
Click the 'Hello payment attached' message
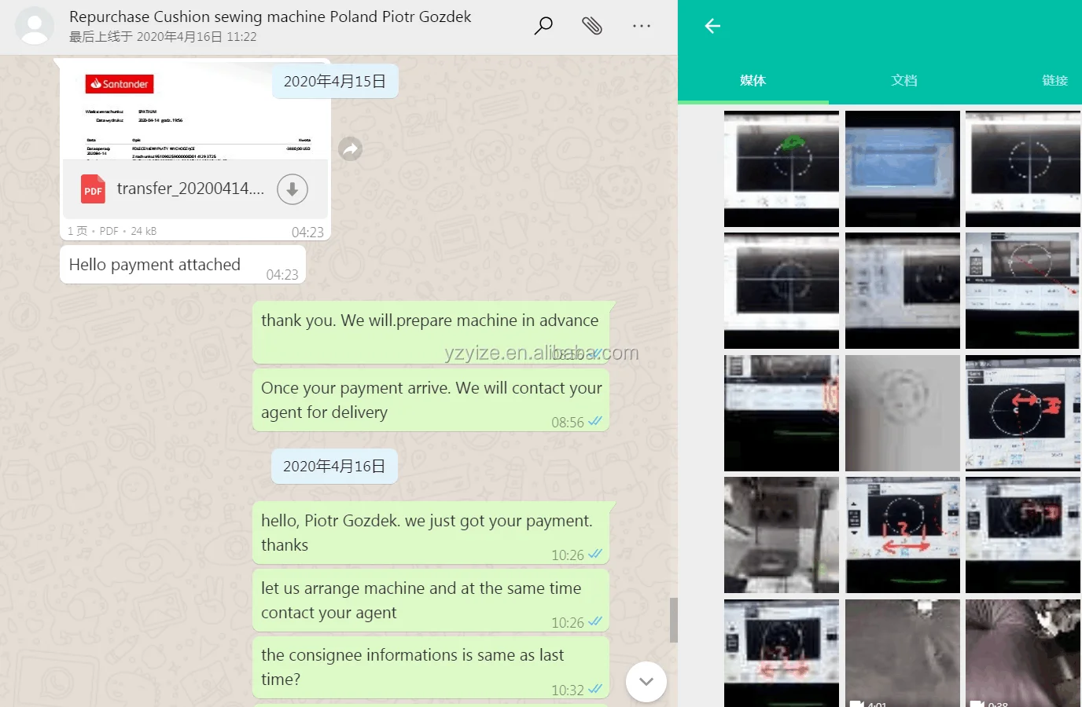point(155,265)
